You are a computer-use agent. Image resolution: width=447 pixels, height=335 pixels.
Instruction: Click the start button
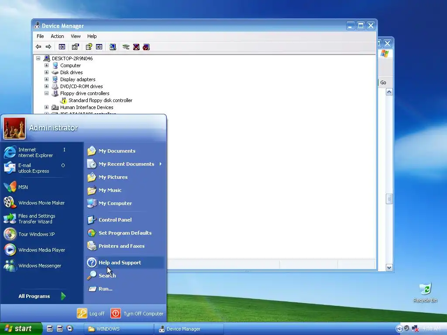21,328
